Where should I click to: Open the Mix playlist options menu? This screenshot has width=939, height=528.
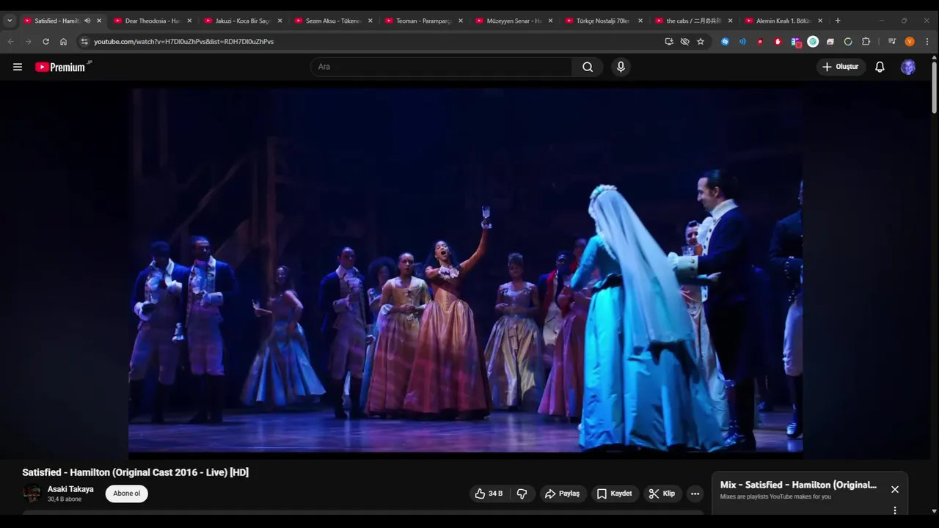click(895, 510)
